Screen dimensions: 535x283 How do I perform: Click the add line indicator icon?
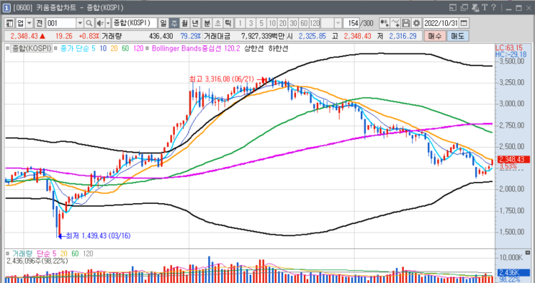395,23
